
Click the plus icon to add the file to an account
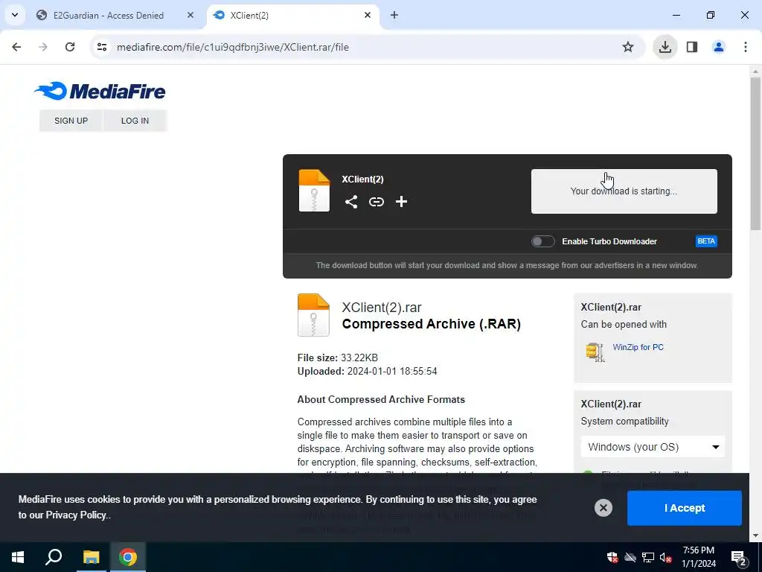coord(401,202)
